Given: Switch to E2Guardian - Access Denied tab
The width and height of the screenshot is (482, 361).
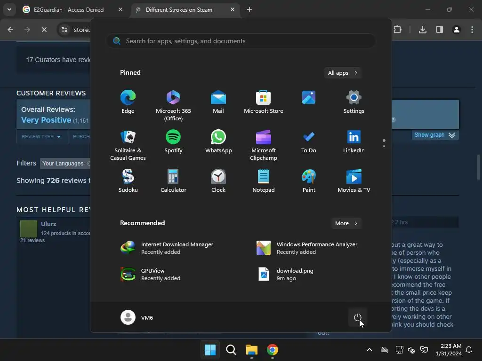Looking at the screenshot, I should [73, 9].
